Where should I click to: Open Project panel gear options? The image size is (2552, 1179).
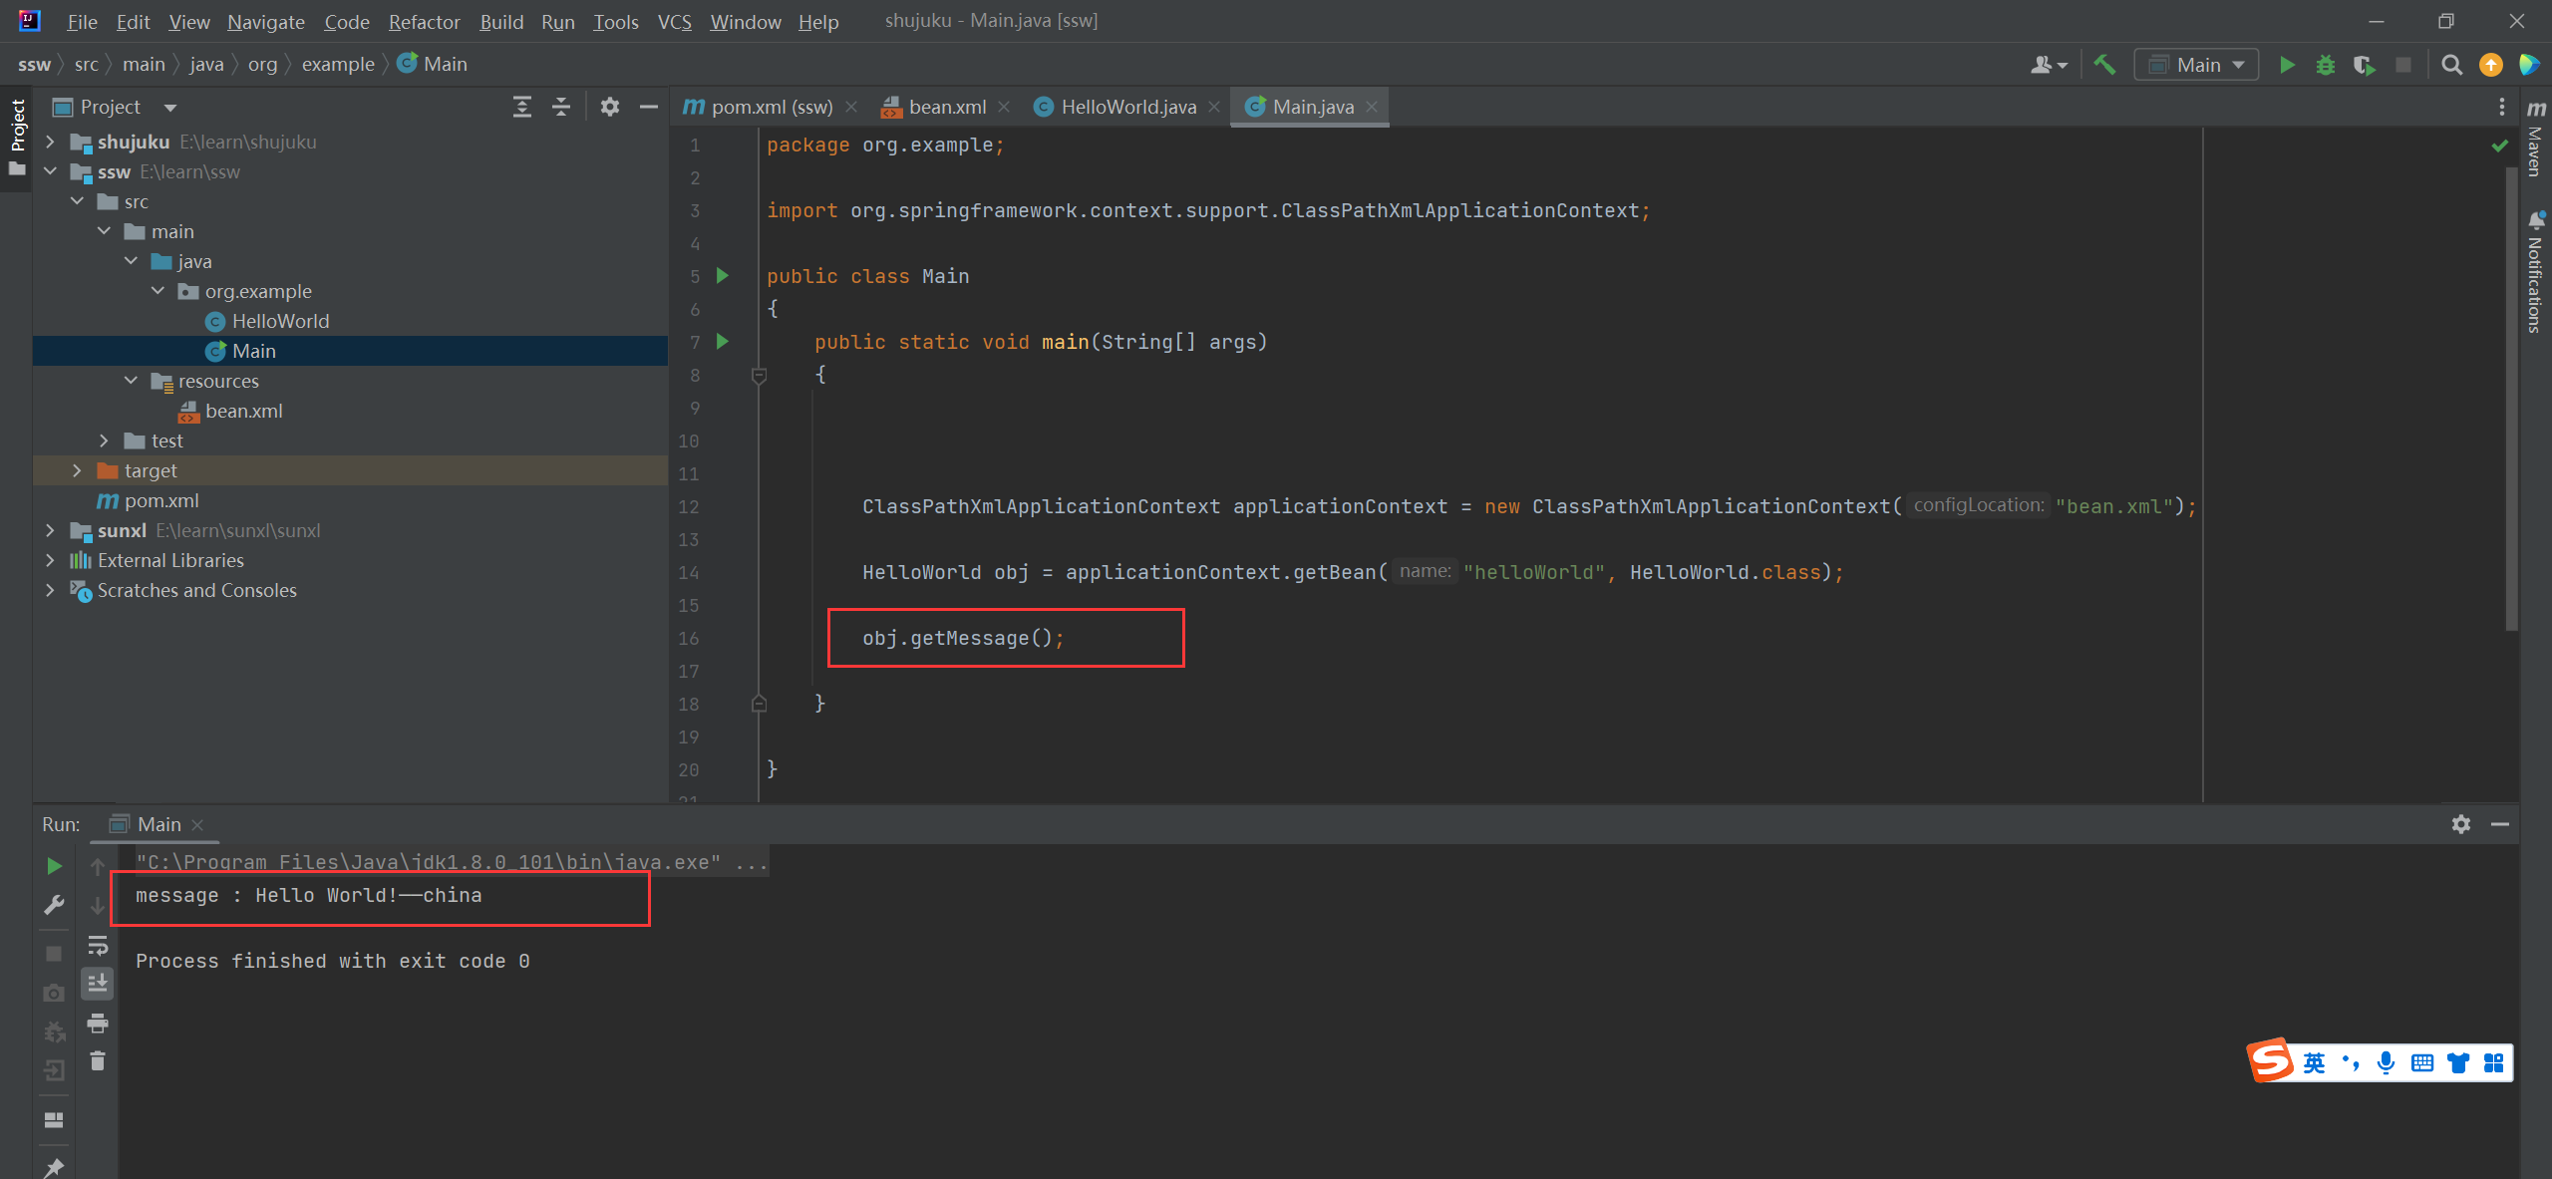610,107
